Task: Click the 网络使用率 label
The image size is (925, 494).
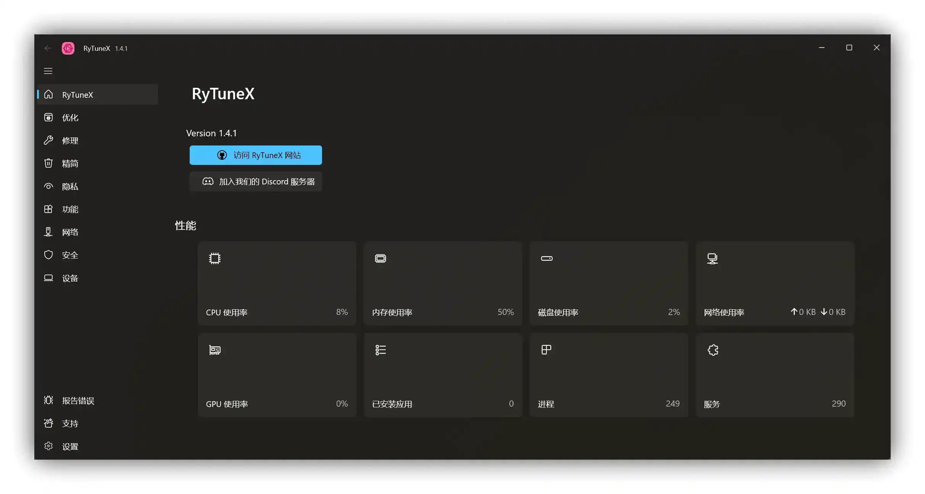Action: (x=724, y=312)
